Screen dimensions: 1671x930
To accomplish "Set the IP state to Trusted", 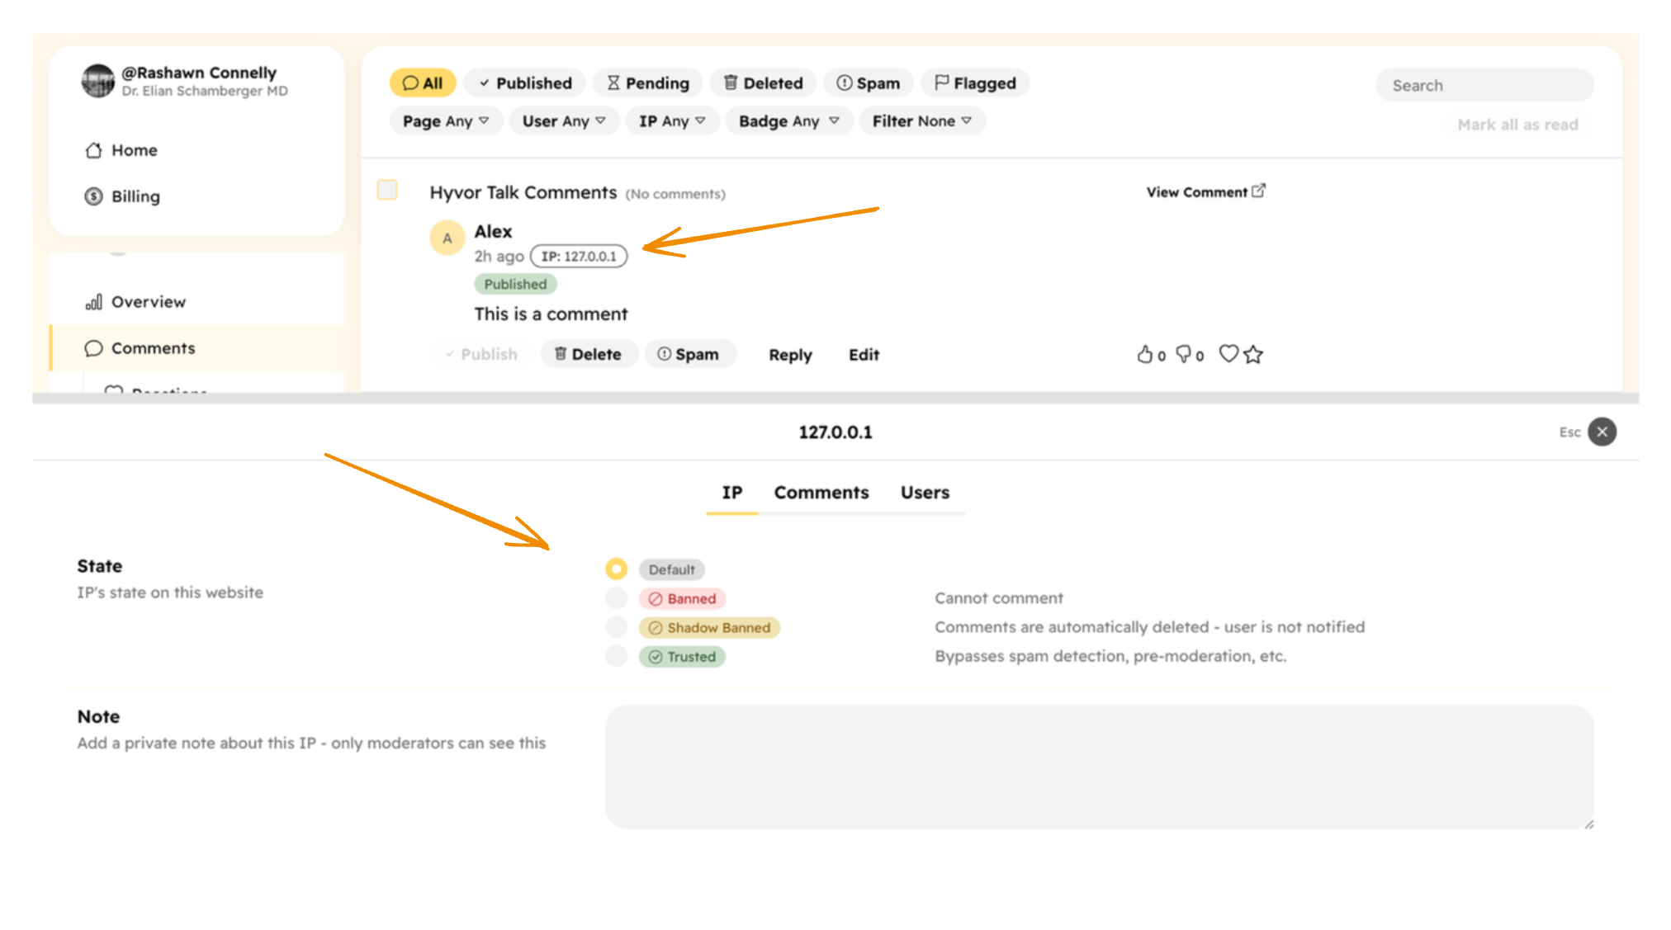I will (616, 656).
